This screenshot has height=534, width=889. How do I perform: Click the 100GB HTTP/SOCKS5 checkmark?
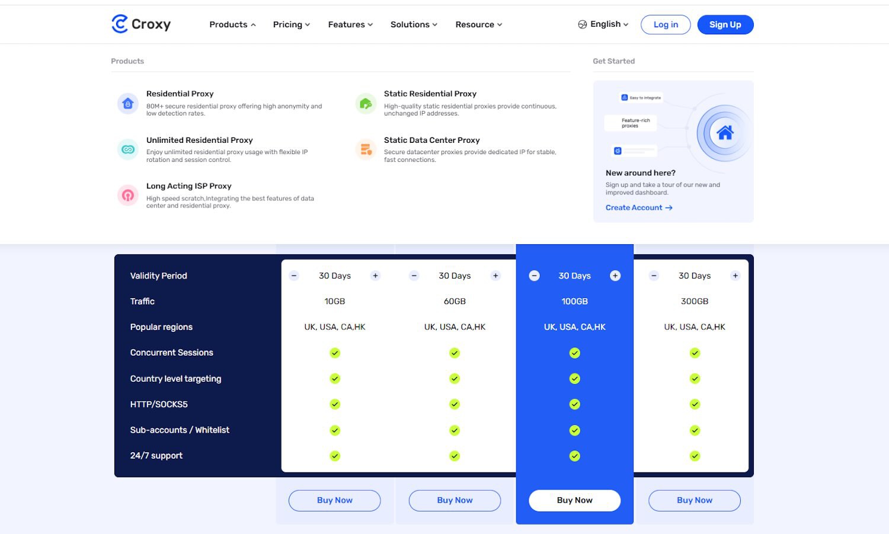[575, 404]
